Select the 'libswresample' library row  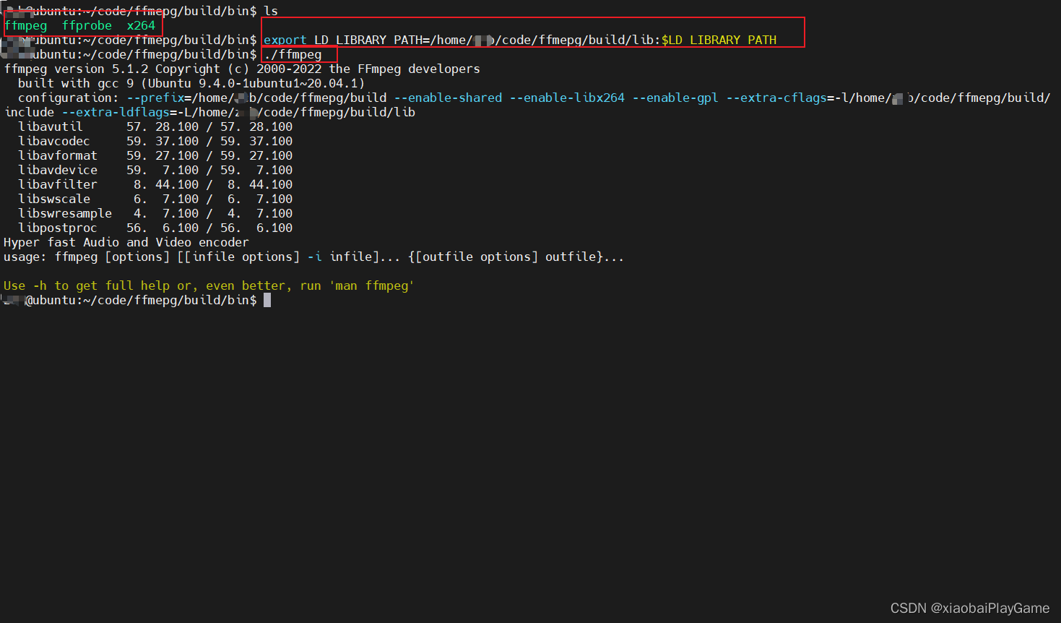[155, 214]
